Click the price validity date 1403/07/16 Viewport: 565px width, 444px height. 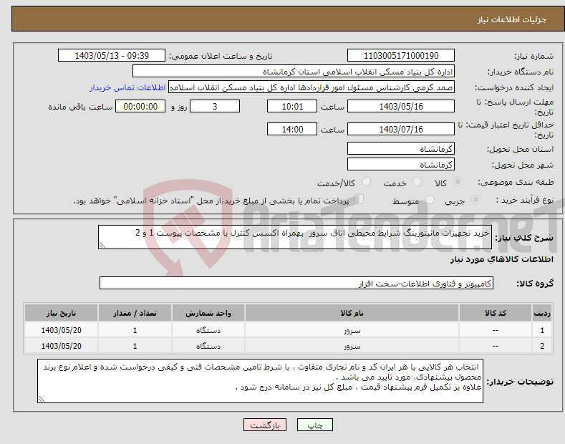[401, 129]
